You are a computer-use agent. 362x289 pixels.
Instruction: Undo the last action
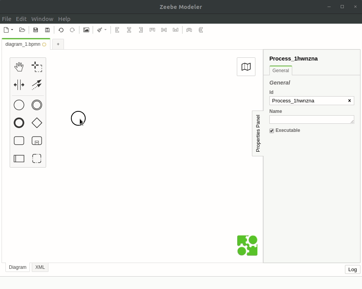coord(61,30)
